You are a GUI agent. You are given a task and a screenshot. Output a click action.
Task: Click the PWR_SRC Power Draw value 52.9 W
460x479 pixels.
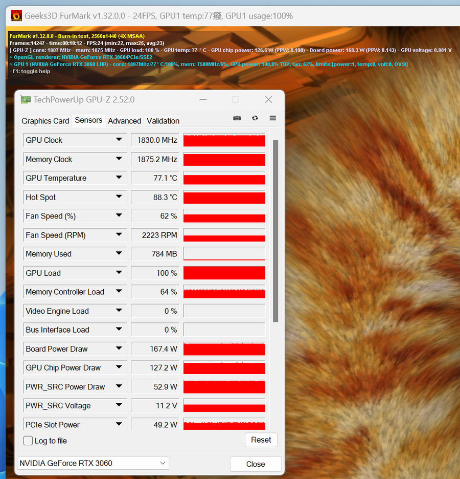click(x=155, y=387)
